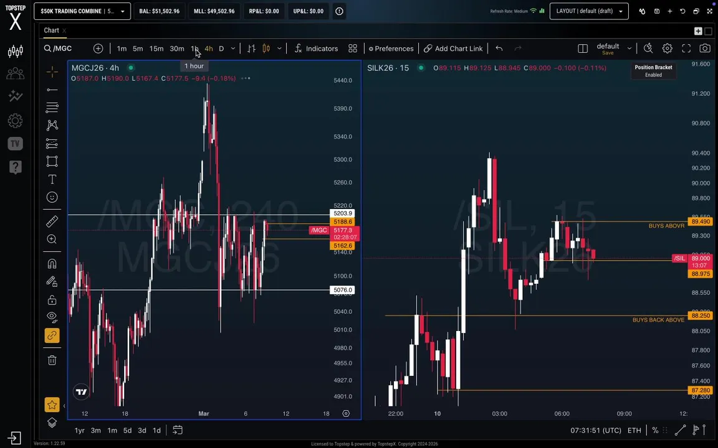Open the Fibonacci and horizontal lines tool
This screenshot has height=448, width=718.
coord(52,108)
